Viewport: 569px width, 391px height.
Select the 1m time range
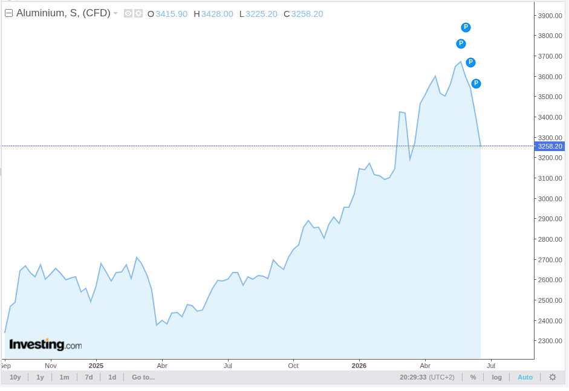[x=64, y=377]
